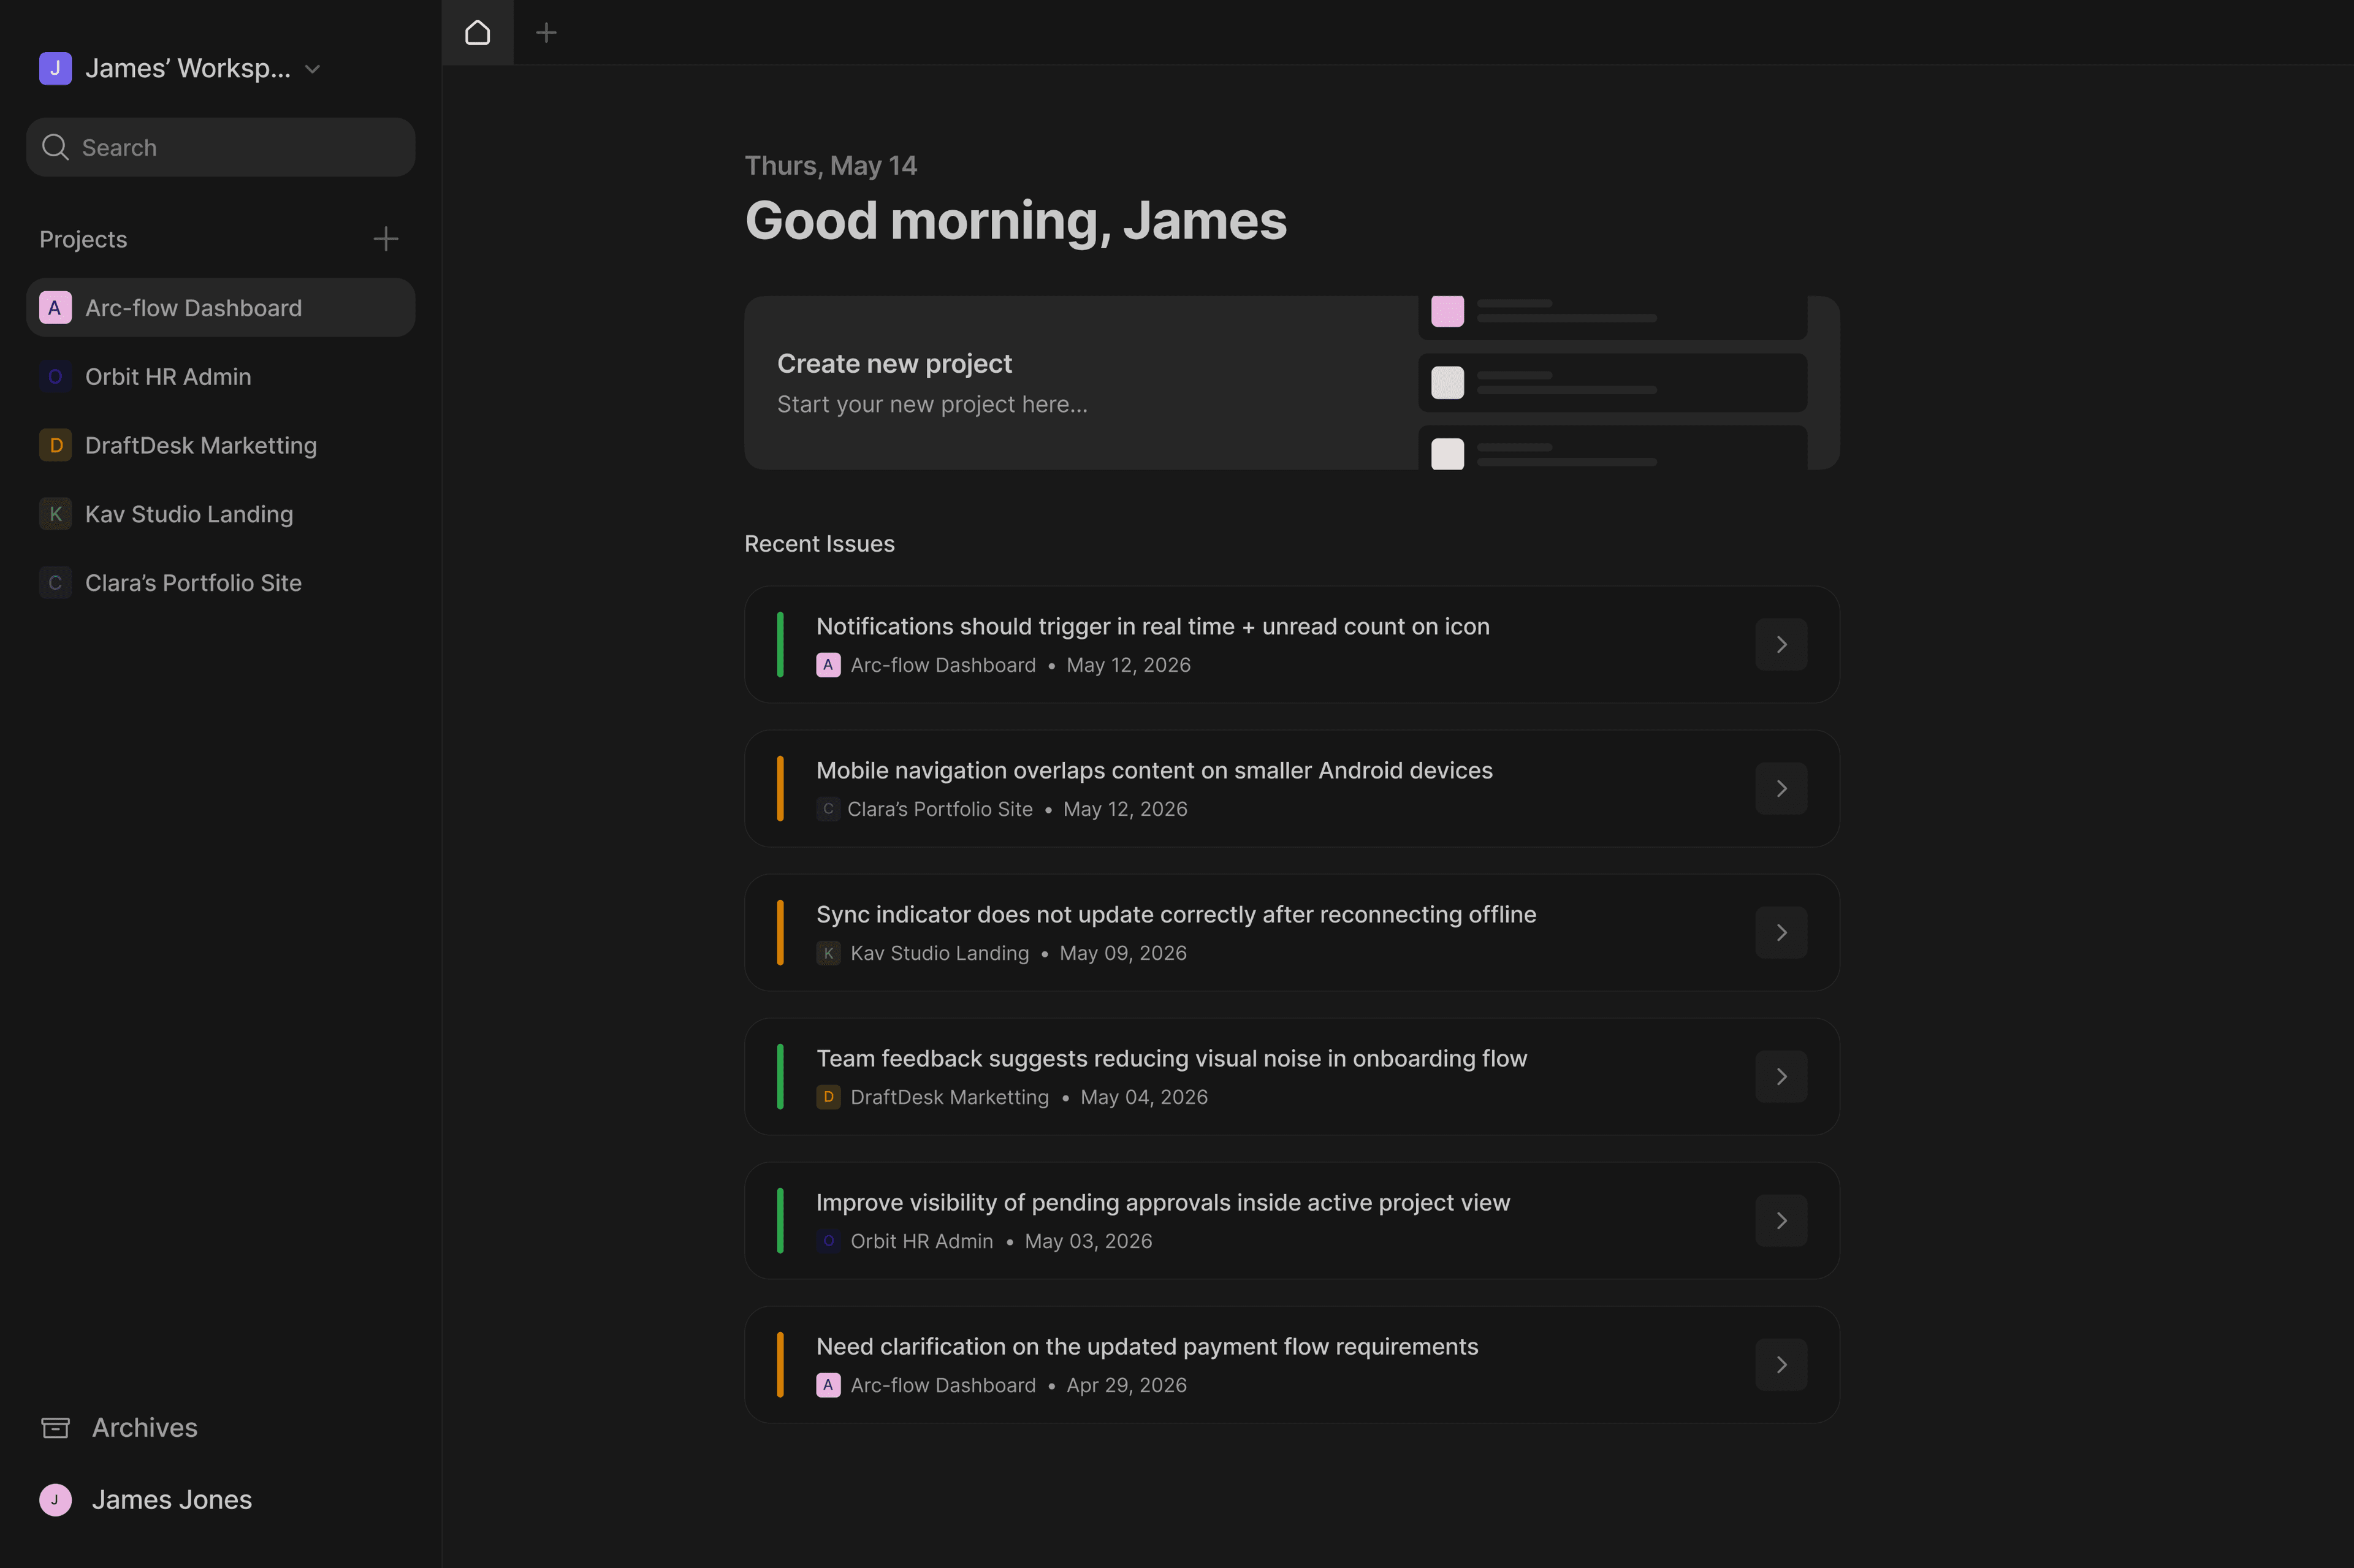
Task: Expand the James' Workspace dropdown chevron
Action: tap(312, 69)
